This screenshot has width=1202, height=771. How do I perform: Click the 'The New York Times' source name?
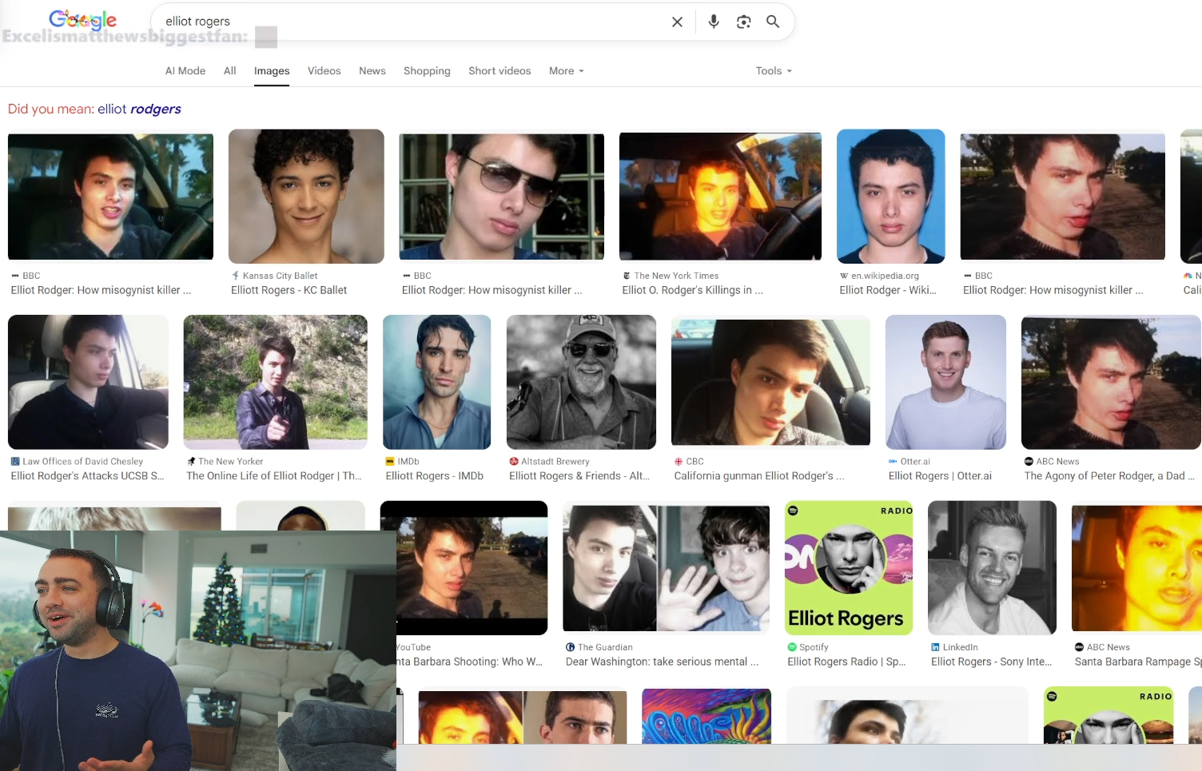point(676,276)
